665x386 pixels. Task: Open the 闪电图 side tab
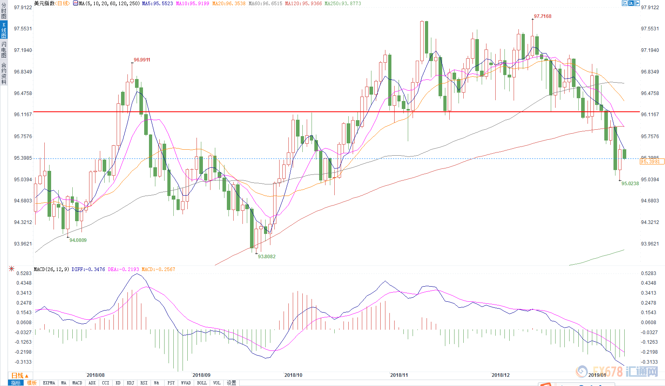[x=4, y=49]
